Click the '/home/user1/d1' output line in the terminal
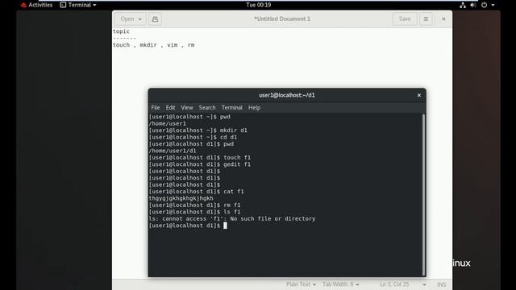 pos(173,151)
